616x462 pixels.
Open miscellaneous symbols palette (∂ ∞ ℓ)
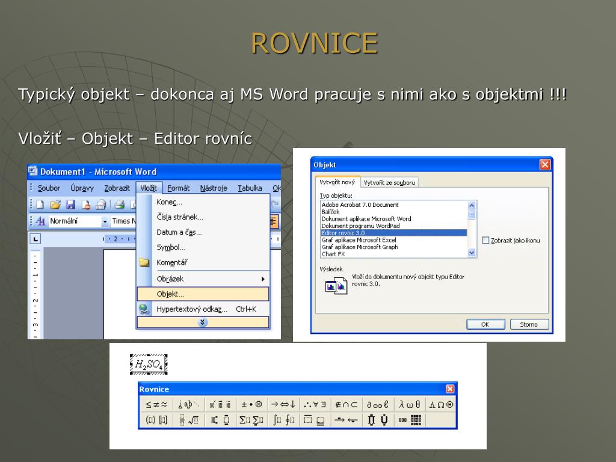coord(378,404)
